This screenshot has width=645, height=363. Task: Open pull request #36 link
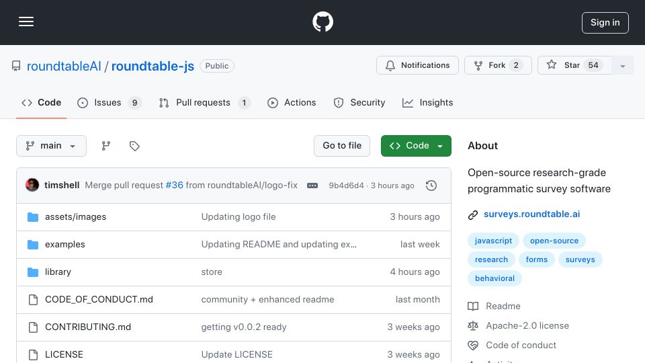click(x=175, y=186)
